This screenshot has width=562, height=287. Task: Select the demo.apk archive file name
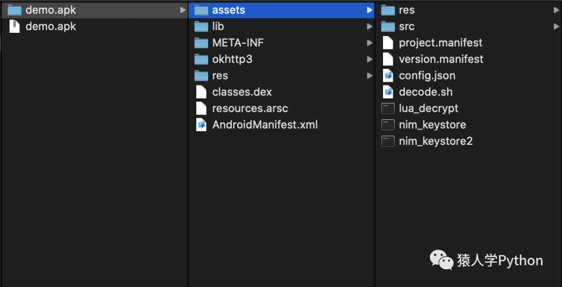51,27
